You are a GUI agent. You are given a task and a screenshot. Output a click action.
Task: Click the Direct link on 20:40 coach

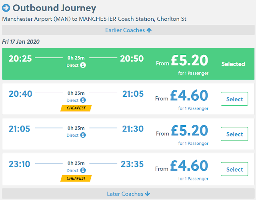72,100
